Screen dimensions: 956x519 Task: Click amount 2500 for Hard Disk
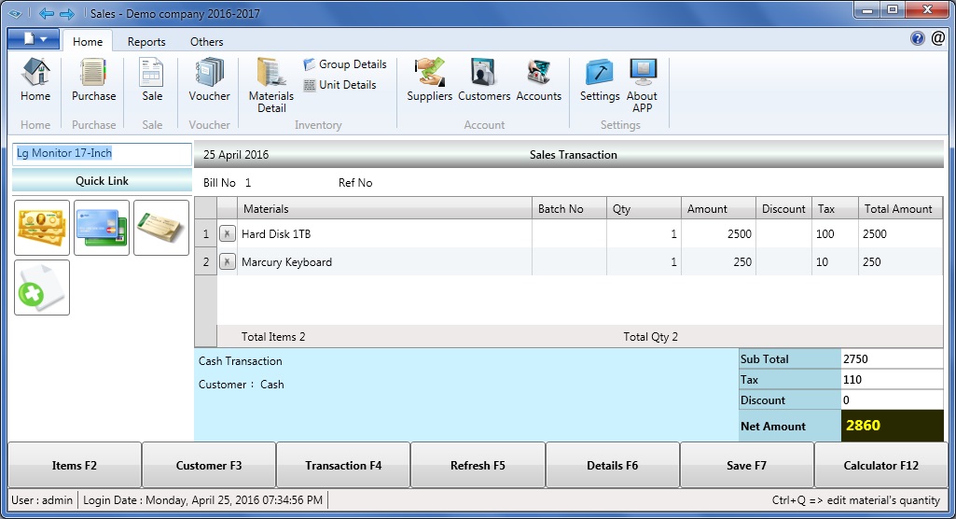719,233
